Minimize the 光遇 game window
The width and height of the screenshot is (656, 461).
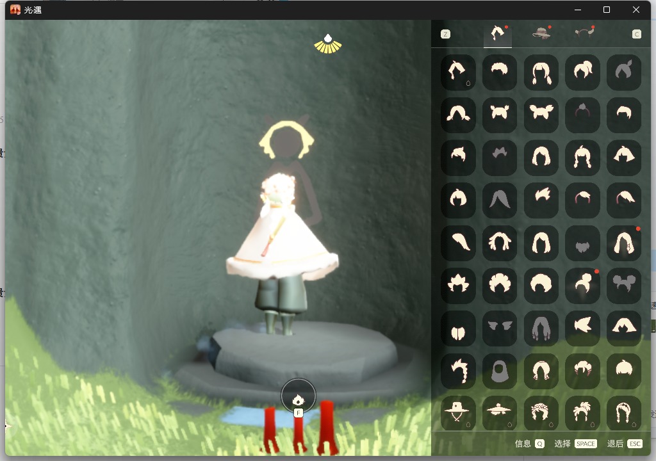coord(578,10)
